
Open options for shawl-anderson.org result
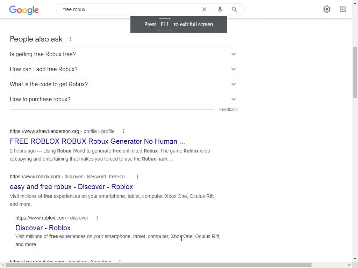pyautogui.click(x=123, y=131)
